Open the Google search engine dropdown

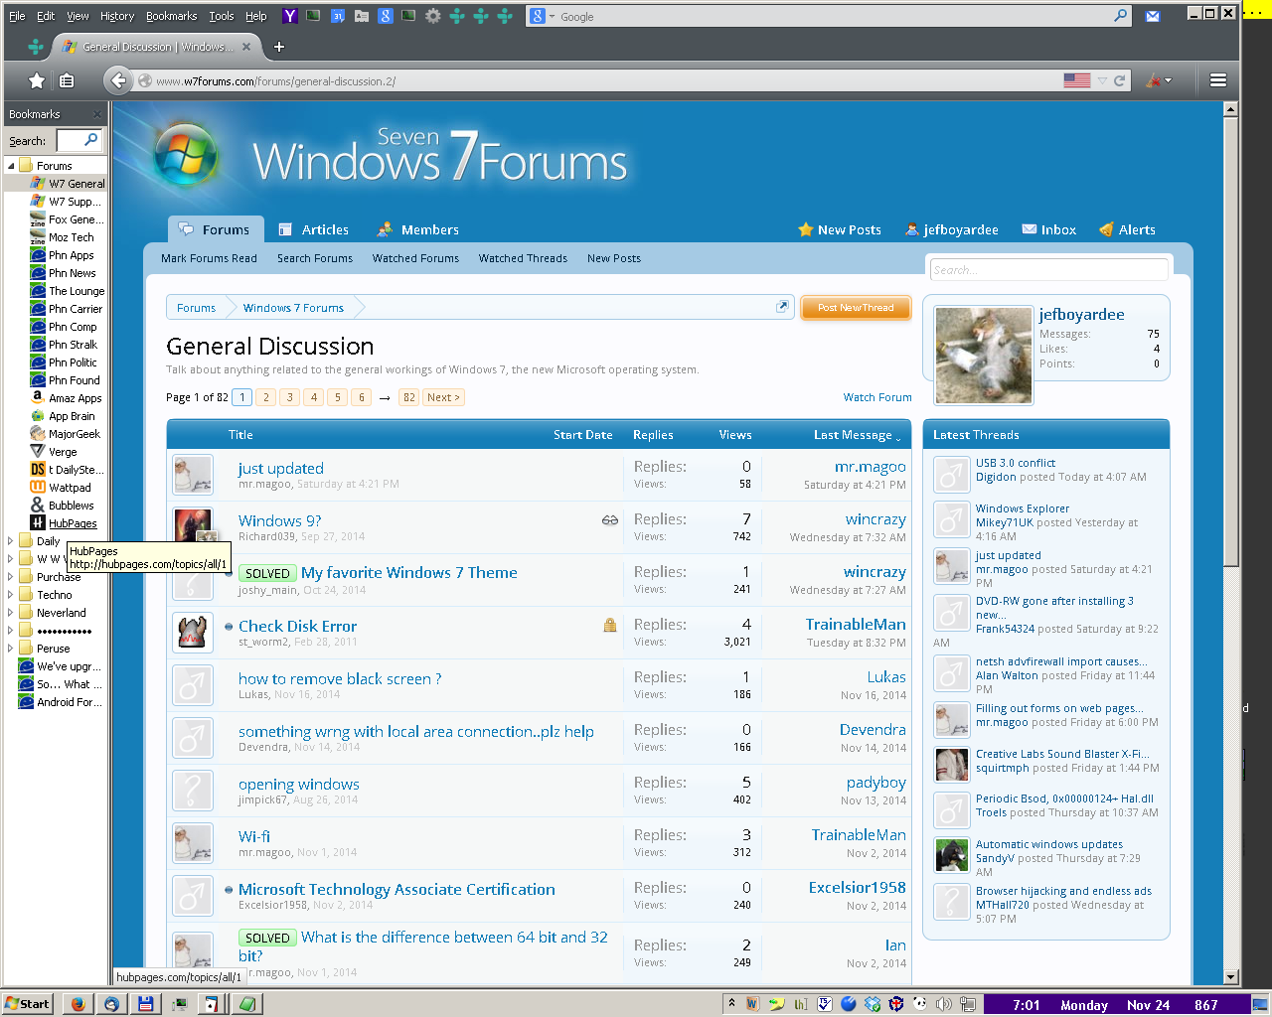click(541, 16)
